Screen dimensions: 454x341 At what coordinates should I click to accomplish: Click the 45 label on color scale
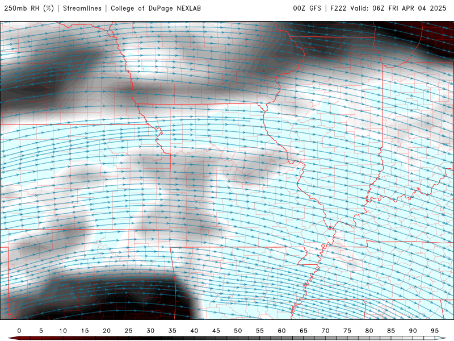click(216, 331)
